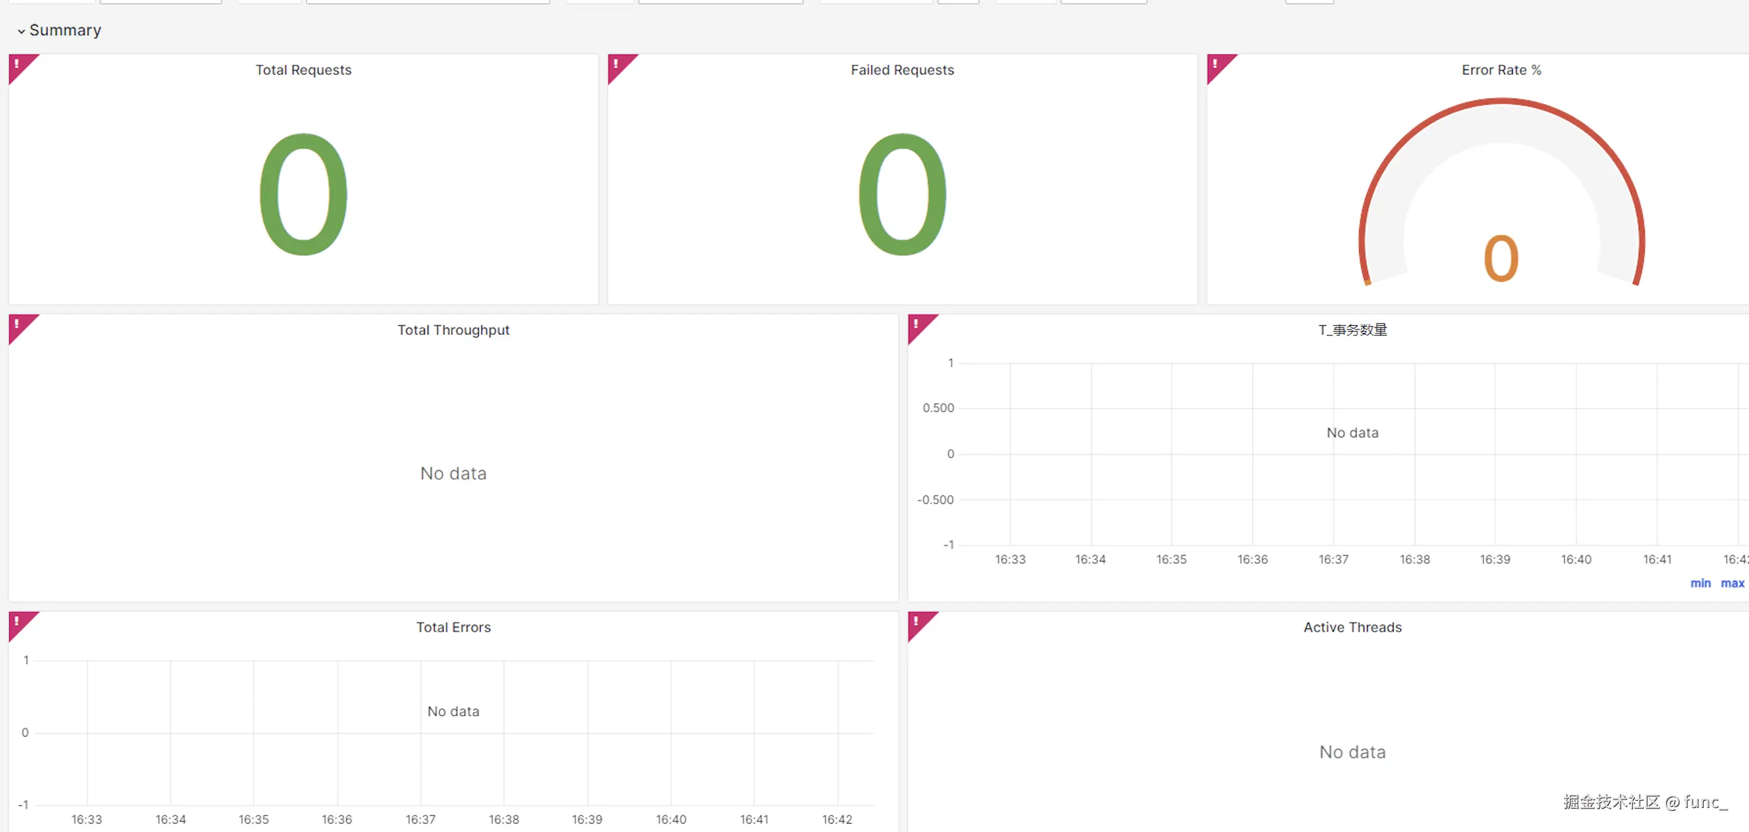Open the Active Threads panel title menu

click(x=1352, y=628)
